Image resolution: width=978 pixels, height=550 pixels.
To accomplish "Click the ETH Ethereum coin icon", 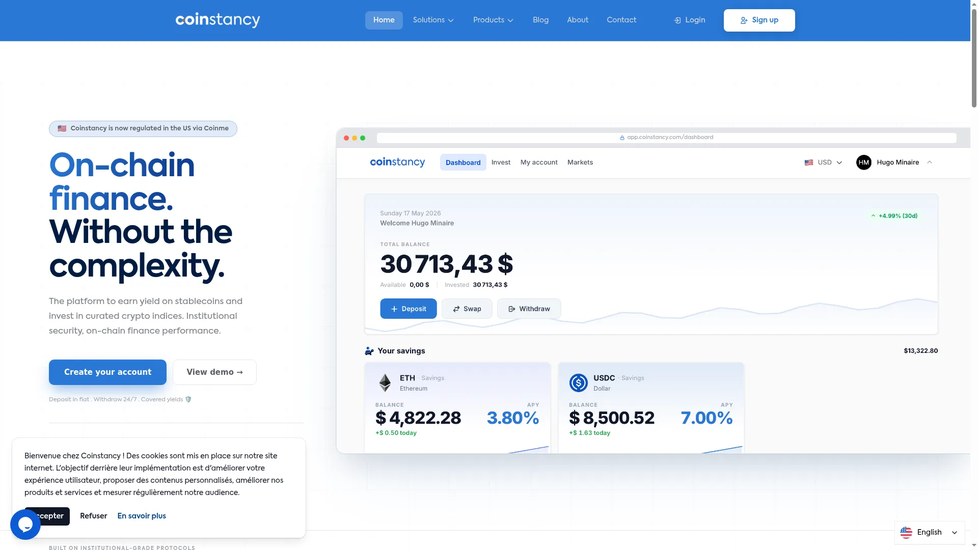I will [385, 382].
